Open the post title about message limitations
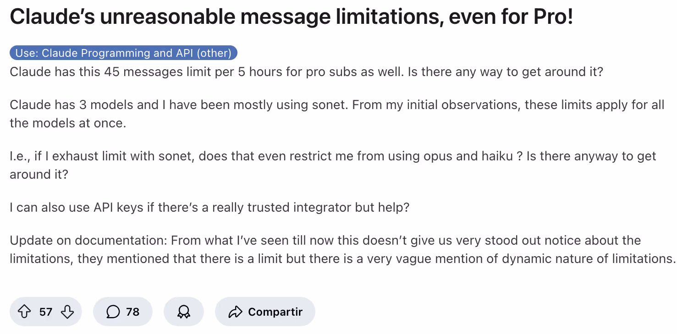 pos(292,17)
